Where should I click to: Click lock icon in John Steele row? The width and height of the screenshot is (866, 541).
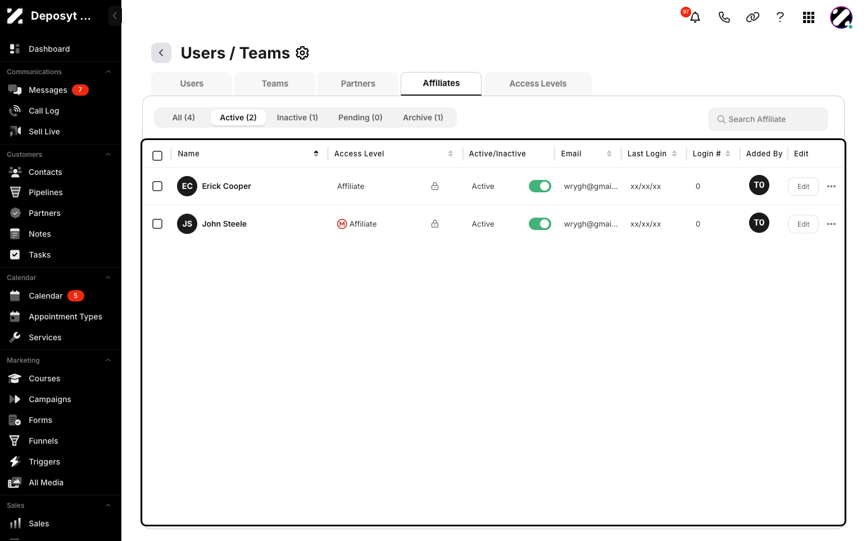pyautogui.click(x=435, y=224)
